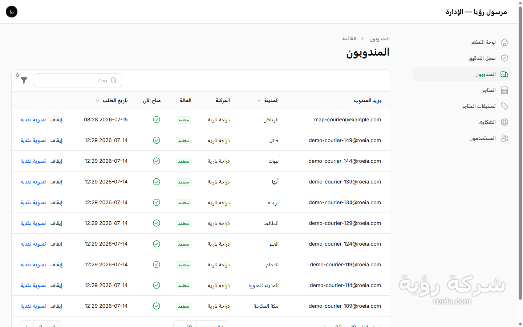This screenshot has width=523, height=327.
Task: Click the available-now check icon for map-courier@example.com
Action: (x=157, y=120)
